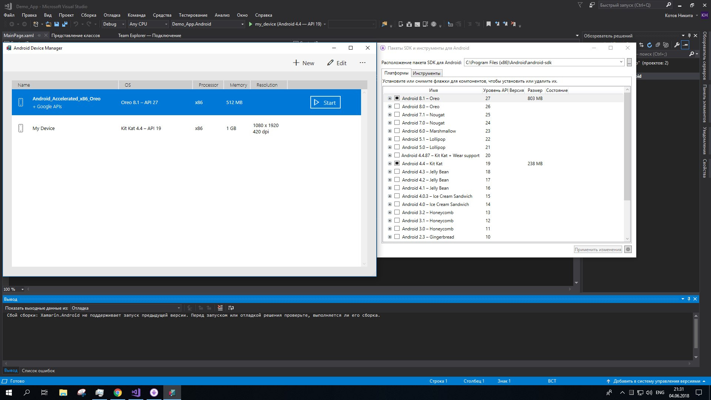This screenshot has height=400, width=711.
Task: Expand the Android 8.1 – Oreo tree node
Action: click(x=390, y=99)
